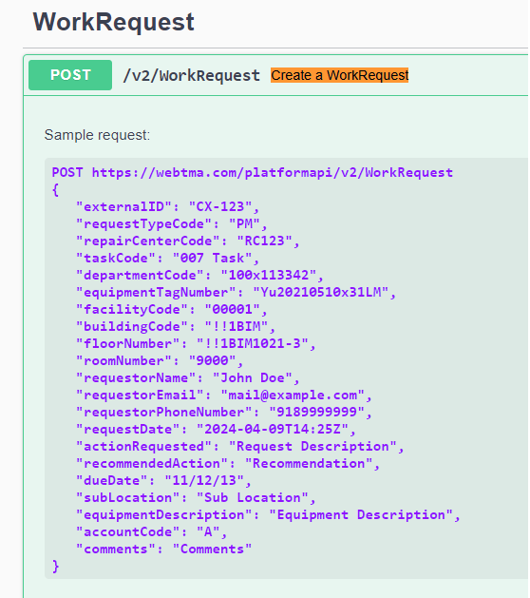Click the "buildingCode": "!!1BIM" line
Screen dimensions: 530x598
click(x=176, y=326)
